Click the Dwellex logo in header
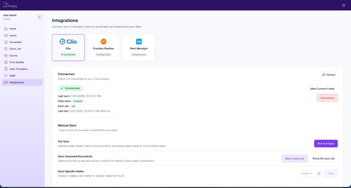 (x=10, y=5)
